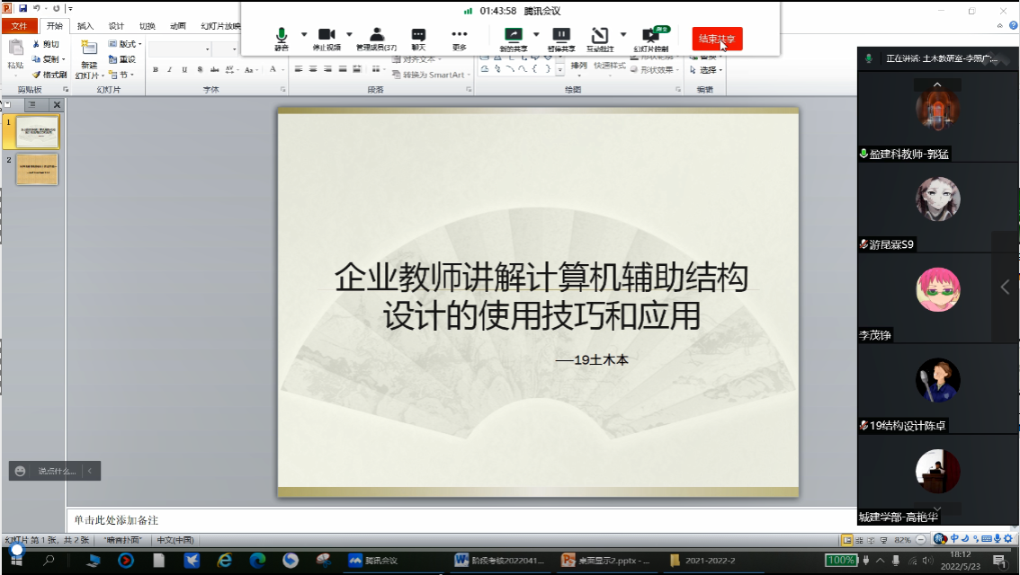Viewport: 1020px width, 575px height.
Task: Save the presentation via quick access toolbar
Action: [23, 8]
